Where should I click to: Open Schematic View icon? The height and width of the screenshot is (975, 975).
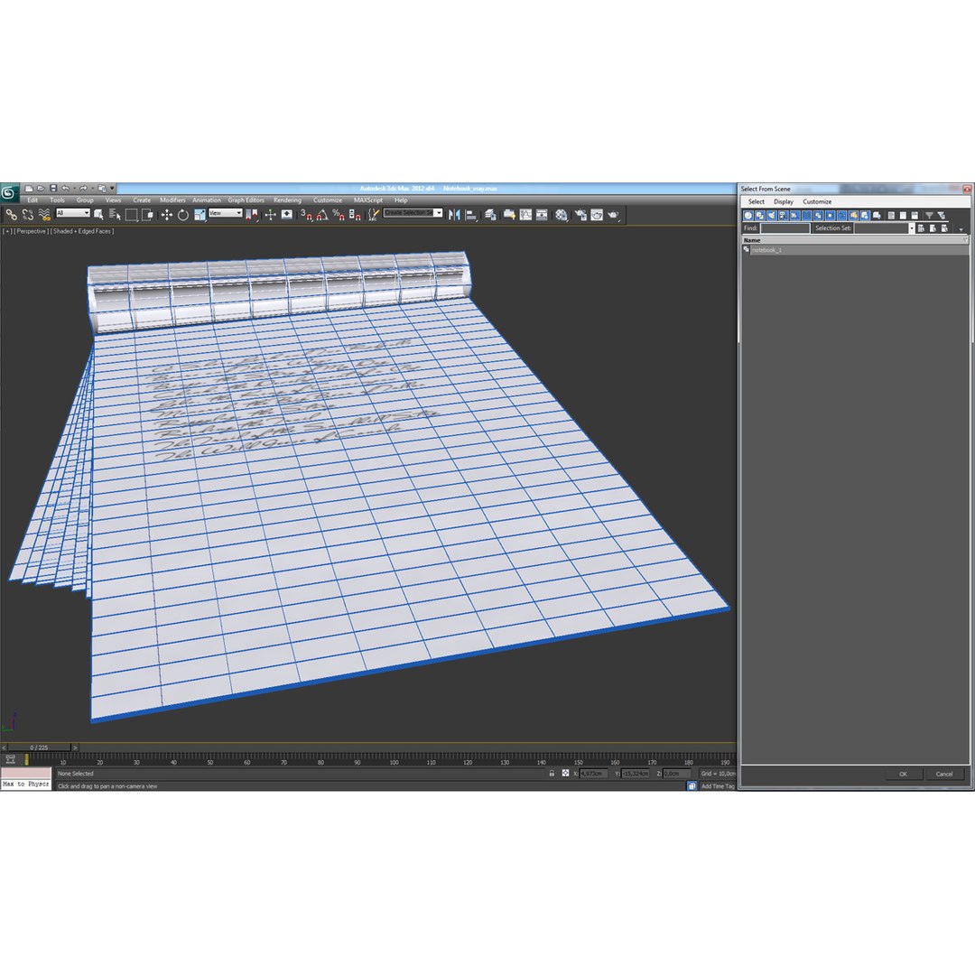[x=543, y=215]
